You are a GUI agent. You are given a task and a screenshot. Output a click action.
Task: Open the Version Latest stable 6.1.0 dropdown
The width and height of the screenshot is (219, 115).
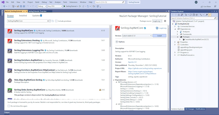[137, 36]
